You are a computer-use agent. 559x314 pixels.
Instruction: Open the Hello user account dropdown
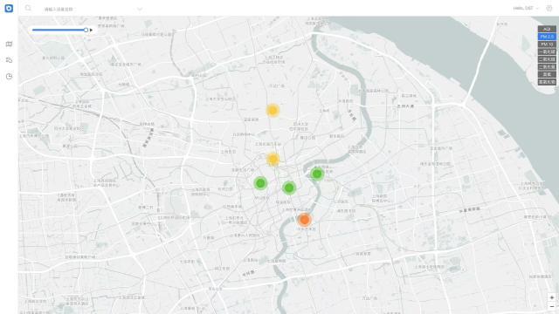tap(526, 8)
